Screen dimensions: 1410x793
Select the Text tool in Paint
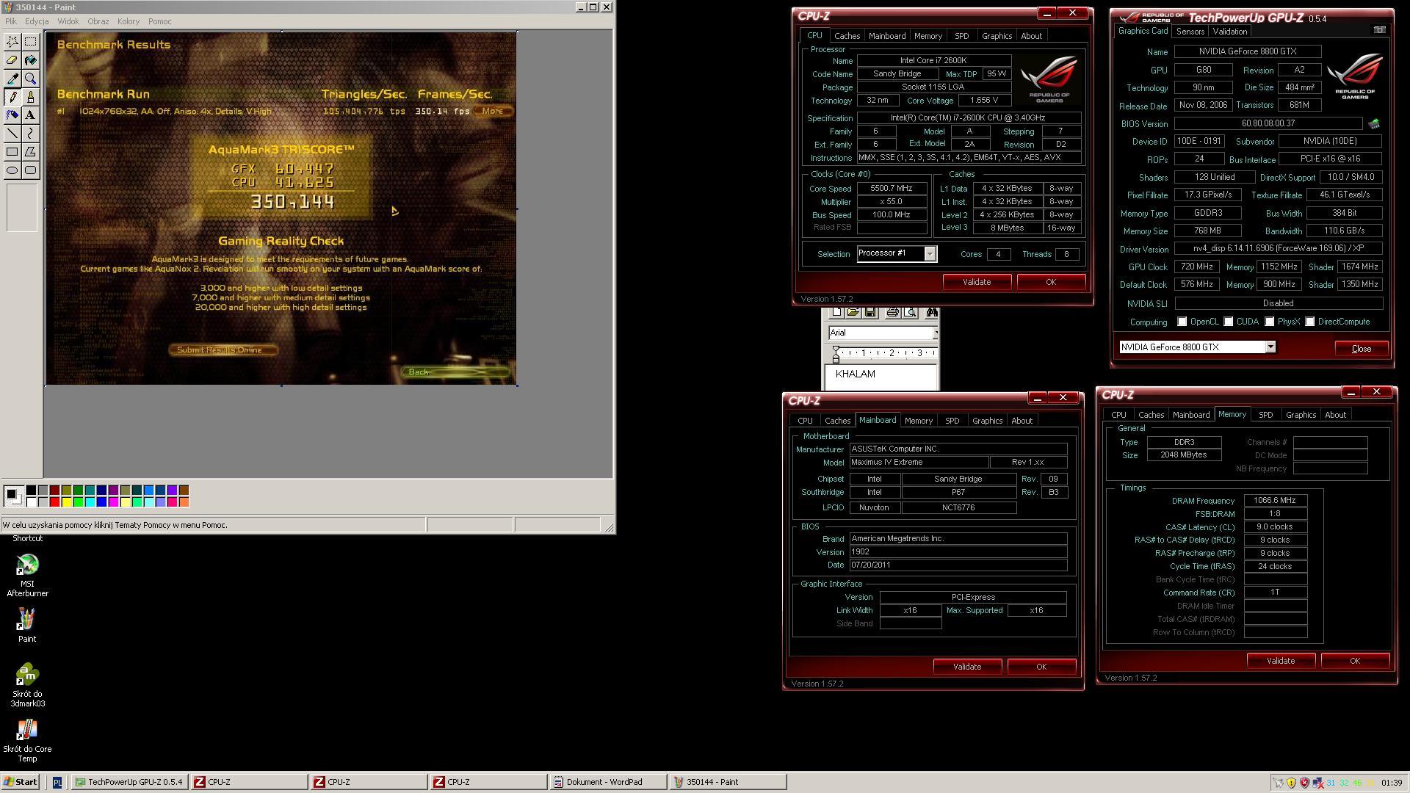pyautogui.click(x=30, y=115)
